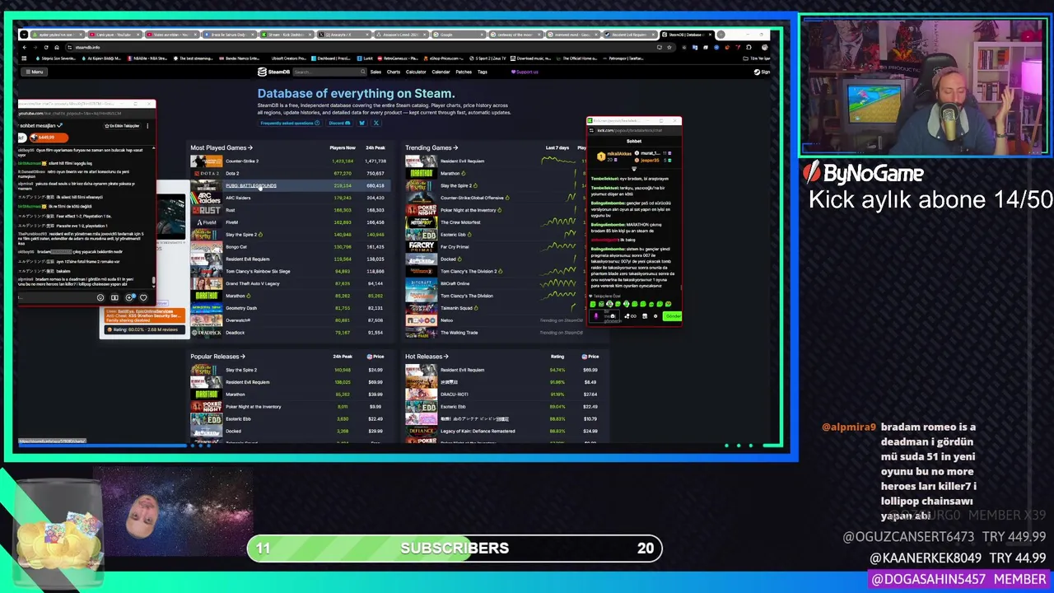Click the SteamDB logo in header

[273, 72]
